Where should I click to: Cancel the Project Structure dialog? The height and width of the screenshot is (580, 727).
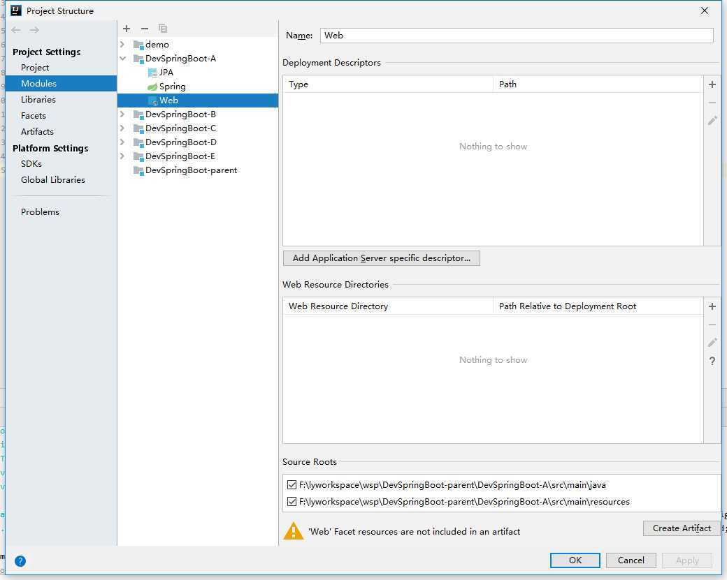[x=631, y=560]
